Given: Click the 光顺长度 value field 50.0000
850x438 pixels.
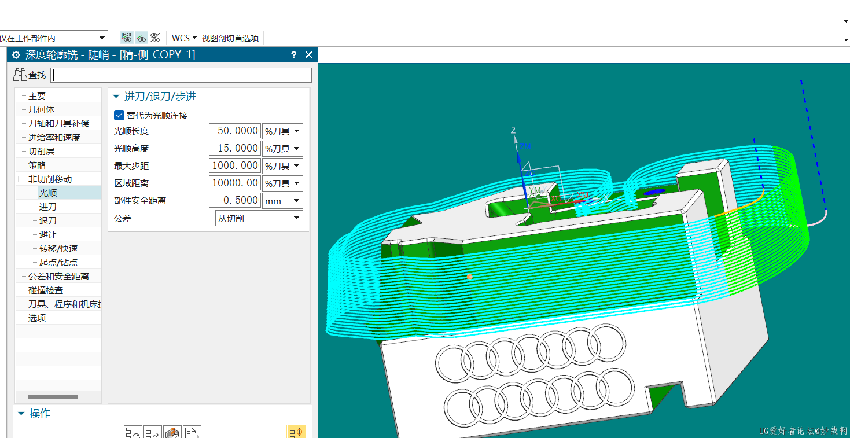Looking at the screenshot, I should 235,131.
